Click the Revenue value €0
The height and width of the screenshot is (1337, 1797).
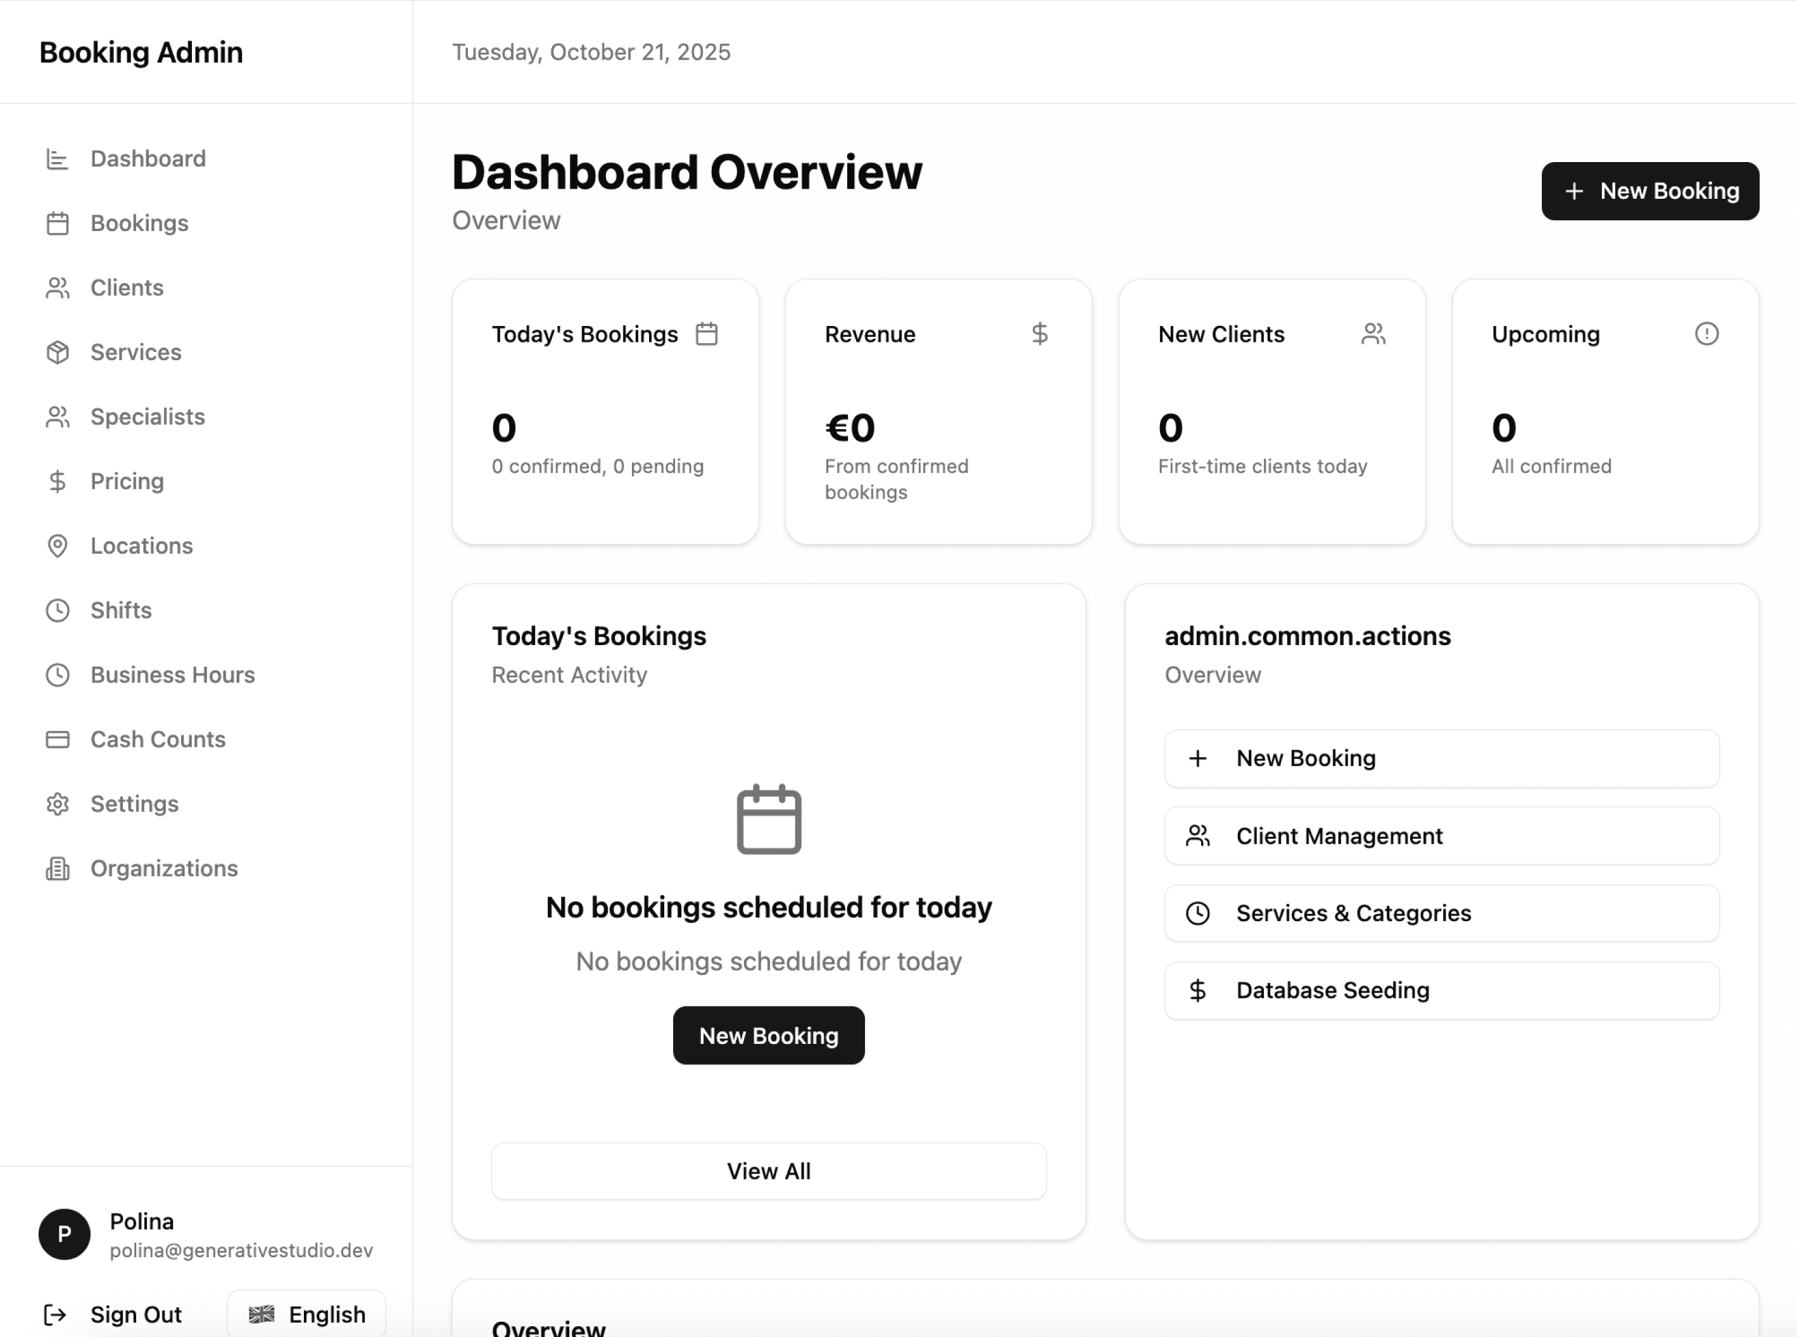click(850, 427)
